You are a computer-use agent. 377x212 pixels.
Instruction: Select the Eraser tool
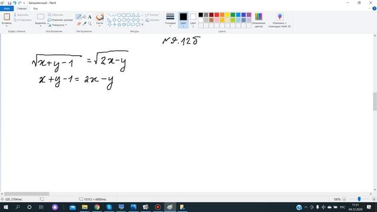point(78,24)
